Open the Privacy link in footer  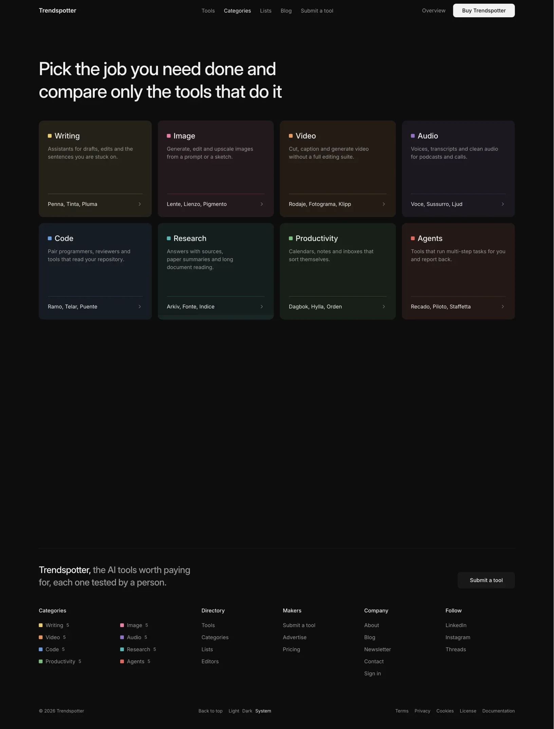click(422, 711)
